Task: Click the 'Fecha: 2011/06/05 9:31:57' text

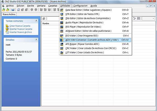Action: [19, 52]
